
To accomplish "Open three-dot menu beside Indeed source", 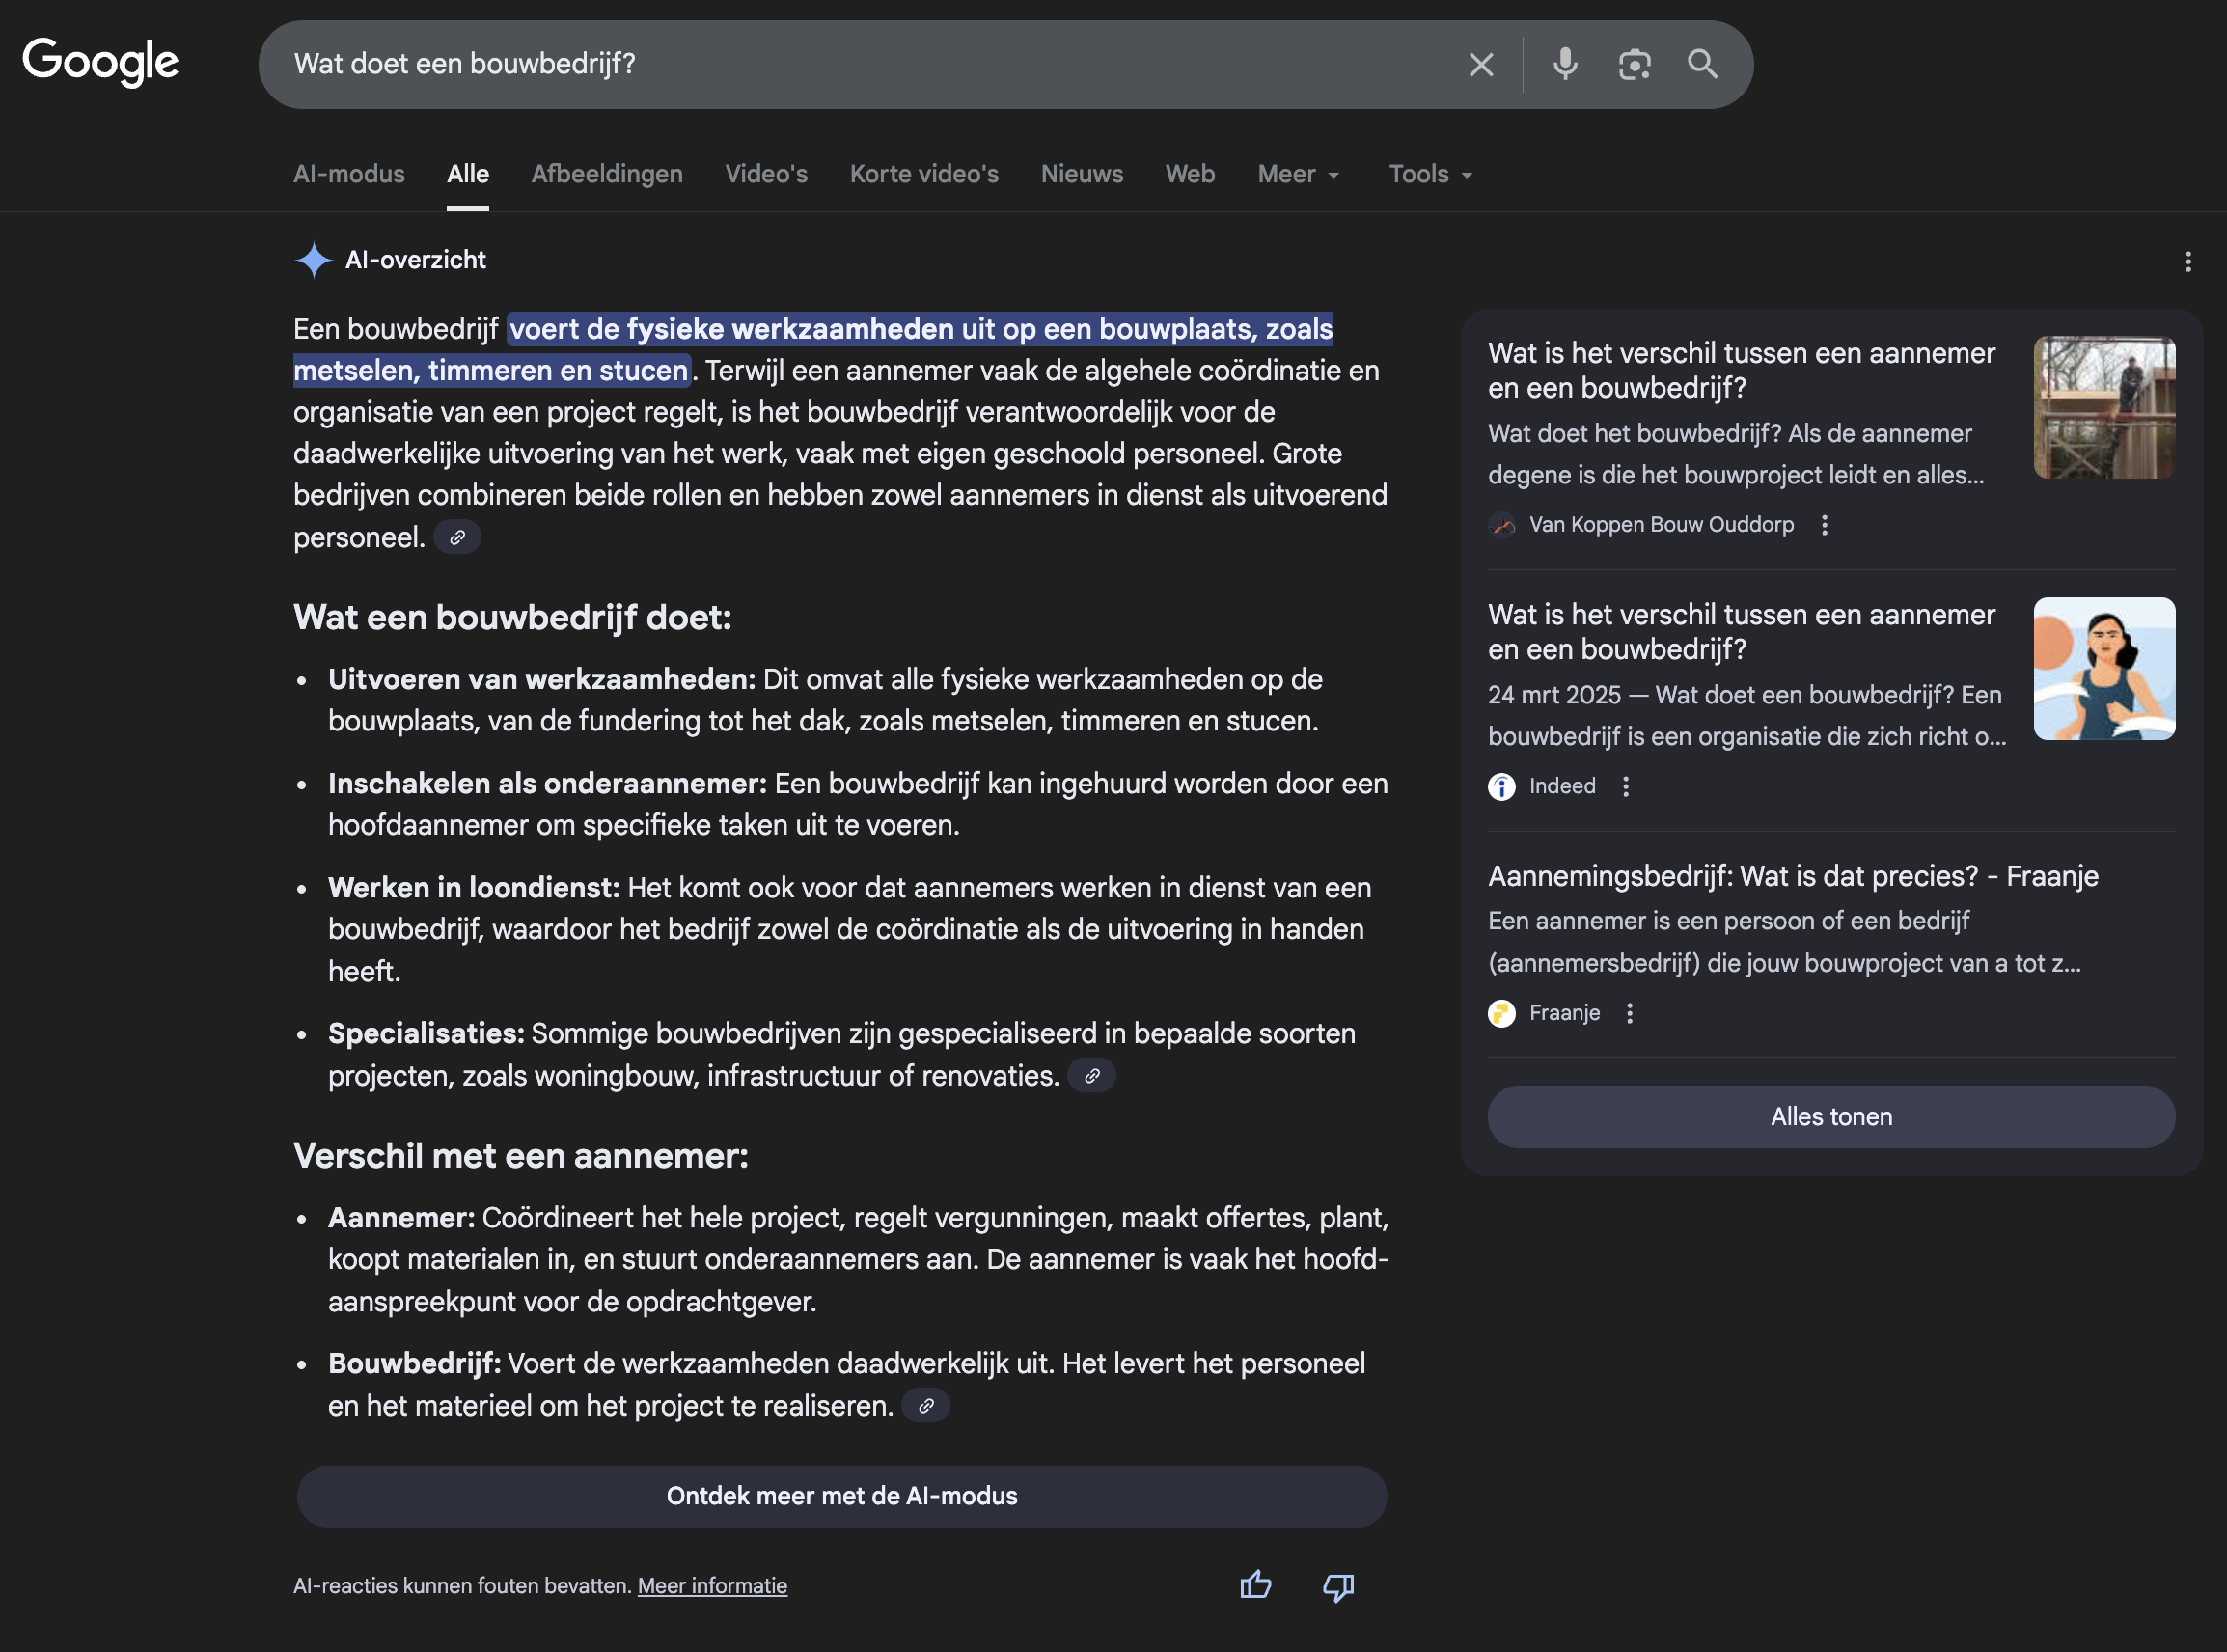I will pyautogui.click(x=1626, y=787).
